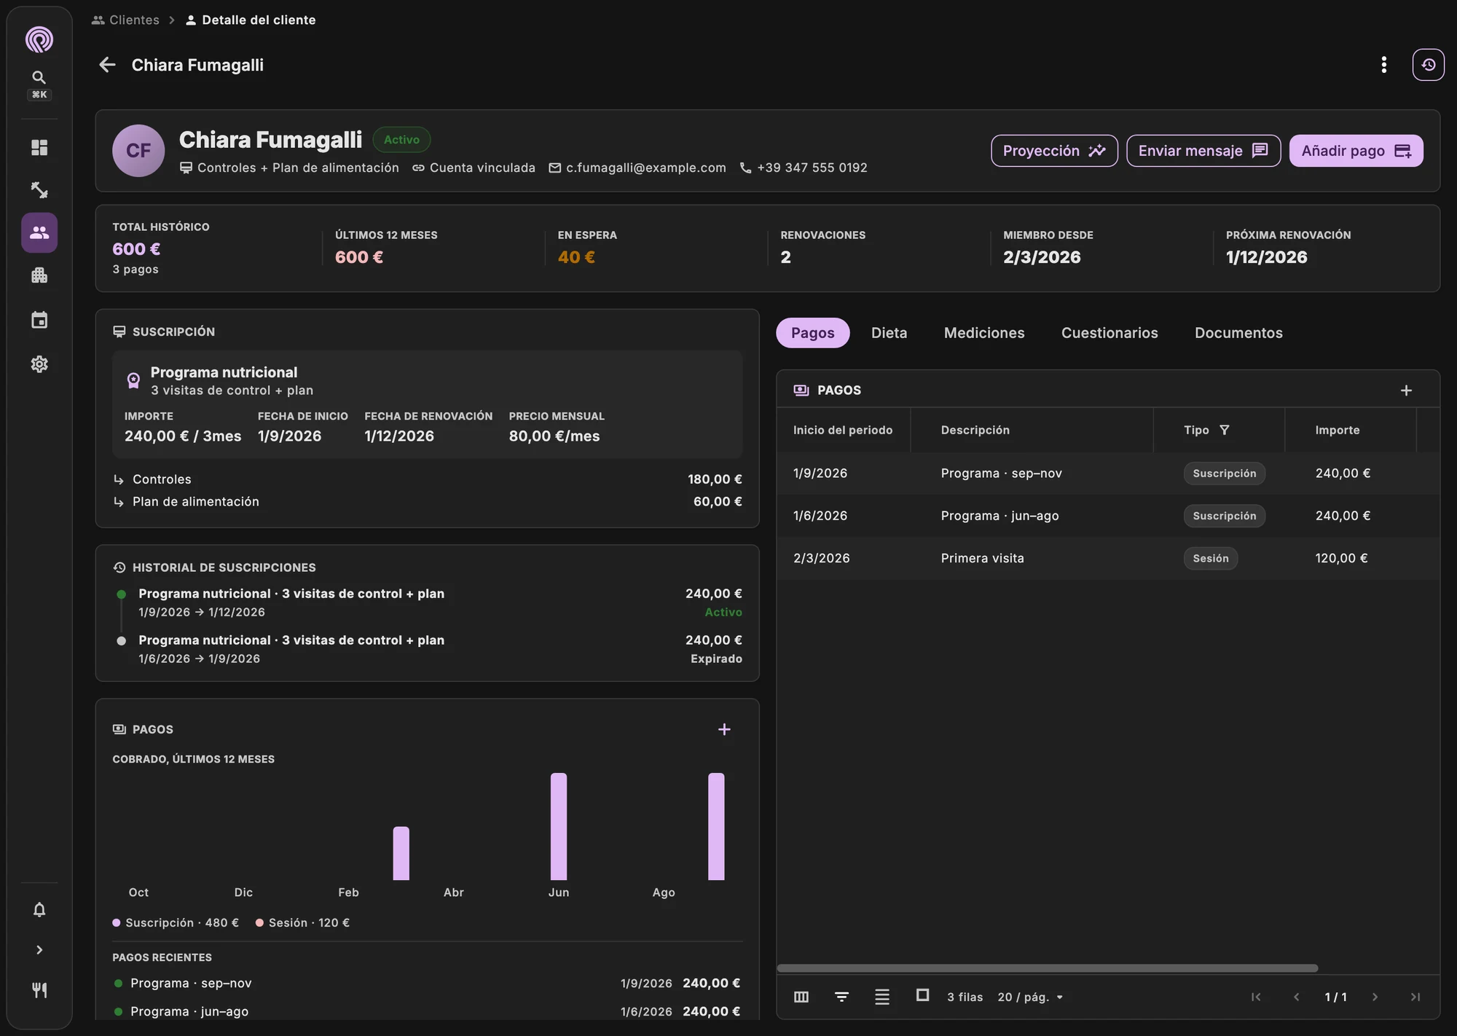The image size is (1457, 1036).
Task: Open the columns chooser icon in table footer
Action: click(801, 997)
